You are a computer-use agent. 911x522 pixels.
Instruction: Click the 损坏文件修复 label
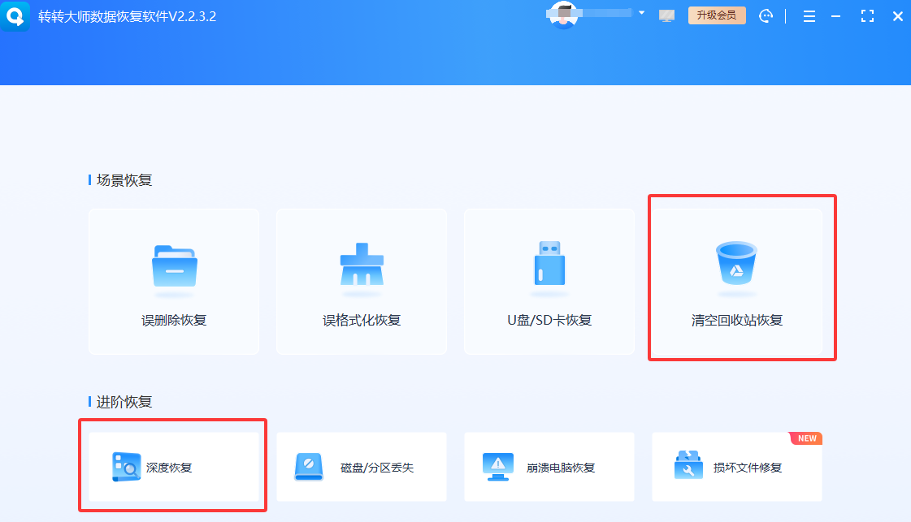point(748,468)
